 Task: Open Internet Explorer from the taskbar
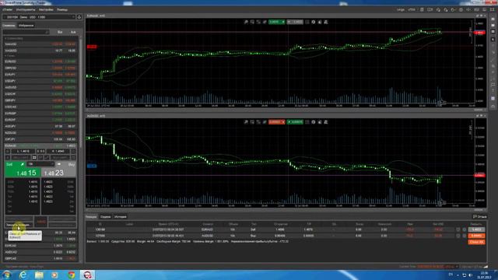(23, 275)
